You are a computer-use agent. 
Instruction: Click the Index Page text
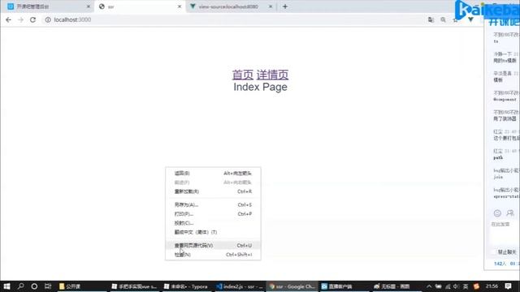tap(260, 87)
